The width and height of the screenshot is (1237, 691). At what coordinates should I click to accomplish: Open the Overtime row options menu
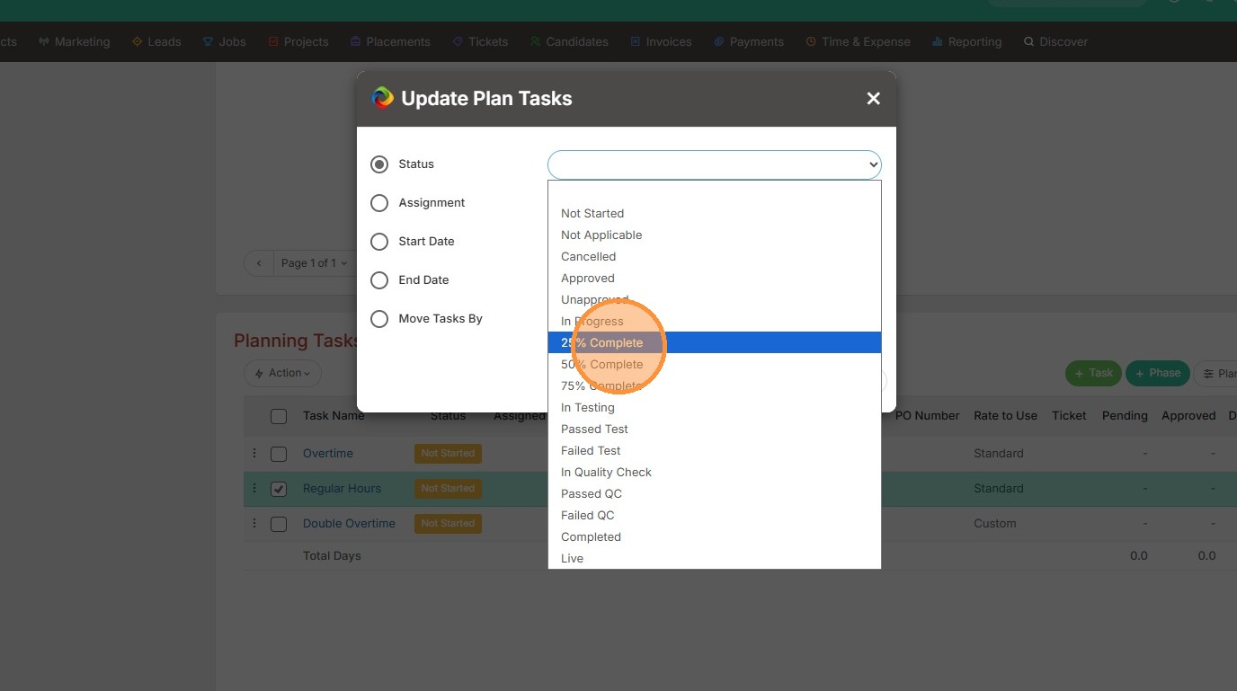point(254,453)
